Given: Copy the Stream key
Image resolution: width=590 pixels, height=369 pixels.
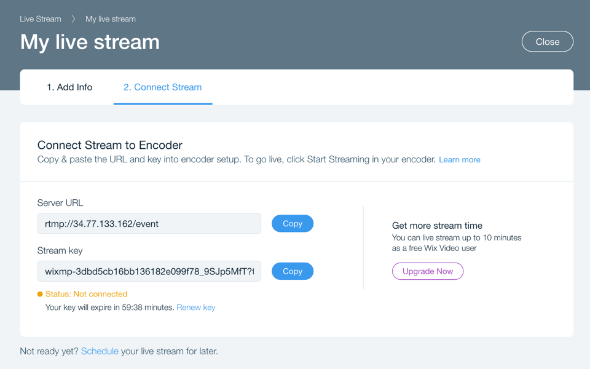Looking at the screenshot, I should 293,271.
